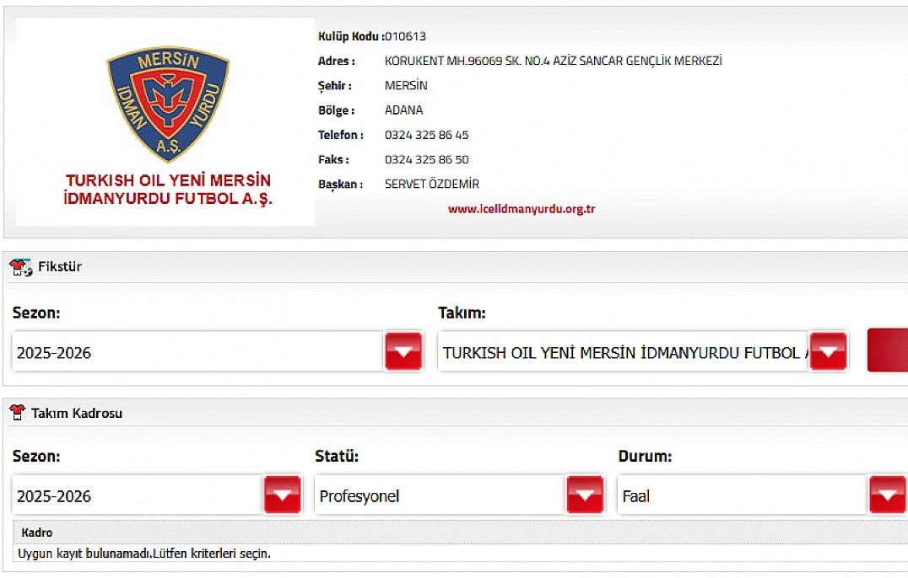
Task: Click the red button beside Takım dropdown
Action: click(888, 351)
